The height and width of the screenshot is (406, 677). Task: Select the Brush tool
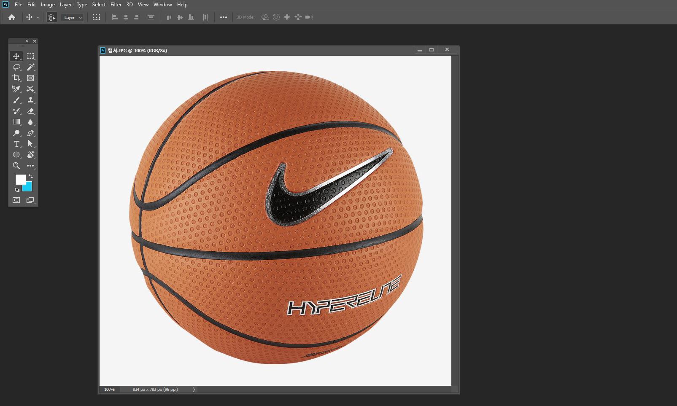click(16, 100)
